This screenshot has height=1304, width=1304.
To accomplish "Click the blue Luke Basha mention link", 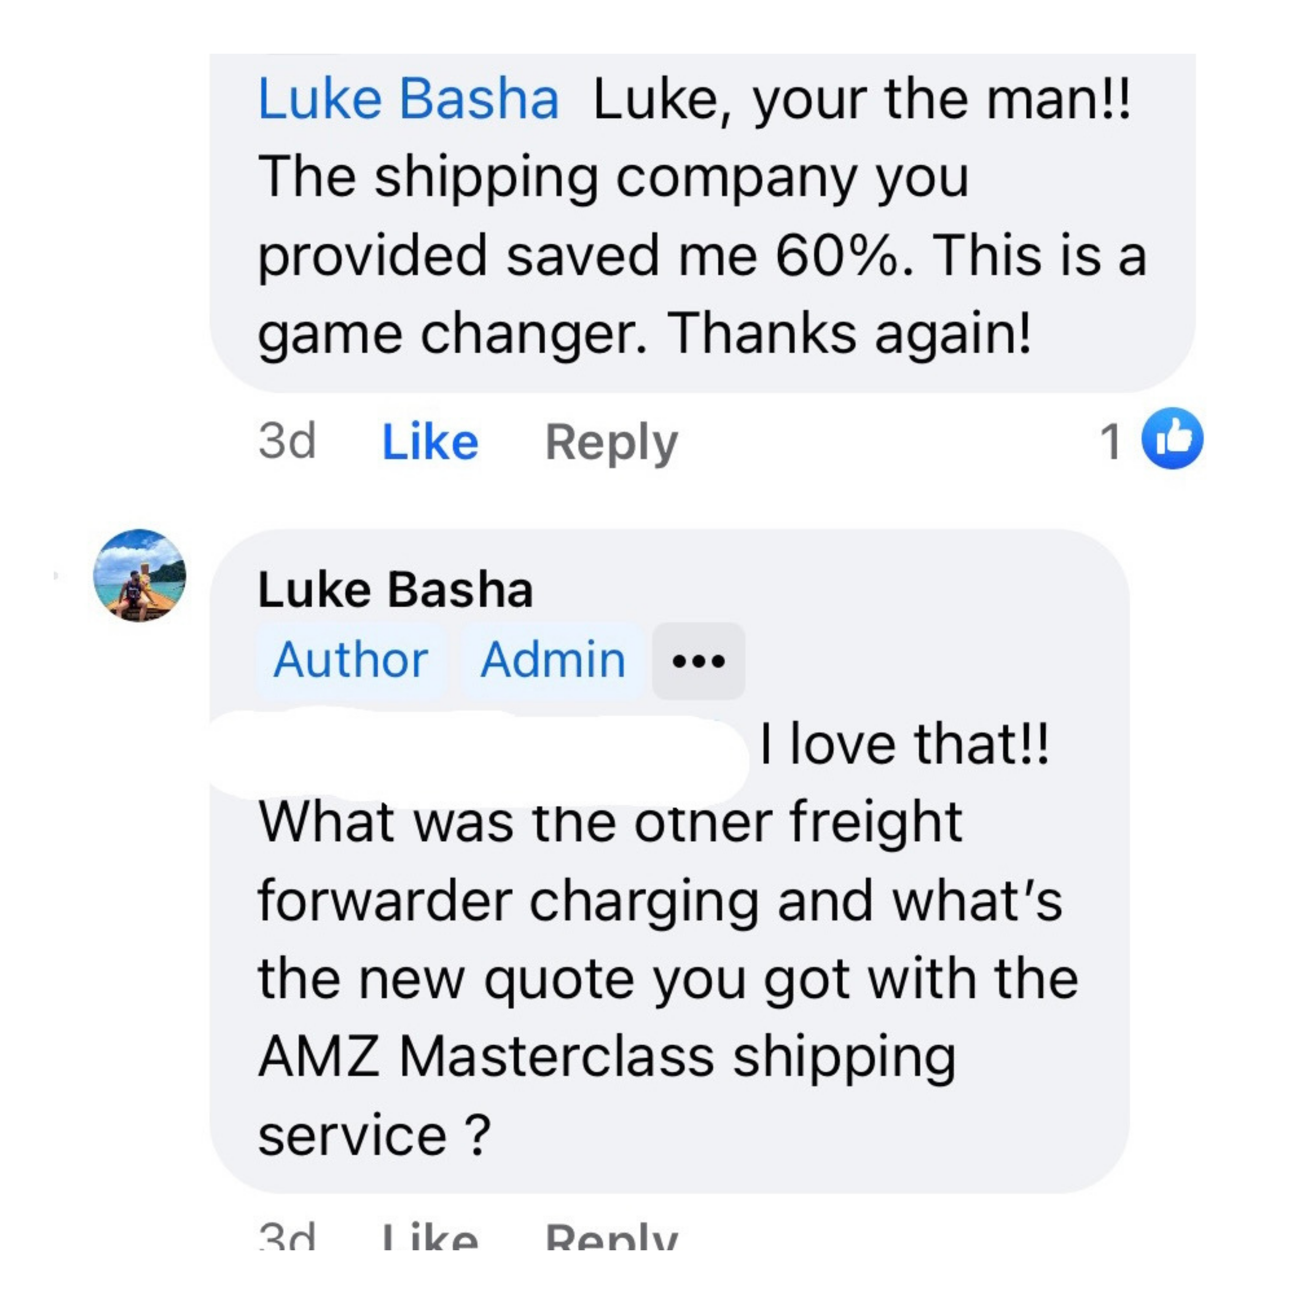I will coord(408,99).
